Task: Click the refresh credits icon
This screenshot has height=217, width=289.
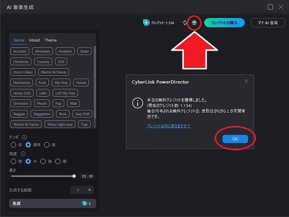Action: [184, 23]
